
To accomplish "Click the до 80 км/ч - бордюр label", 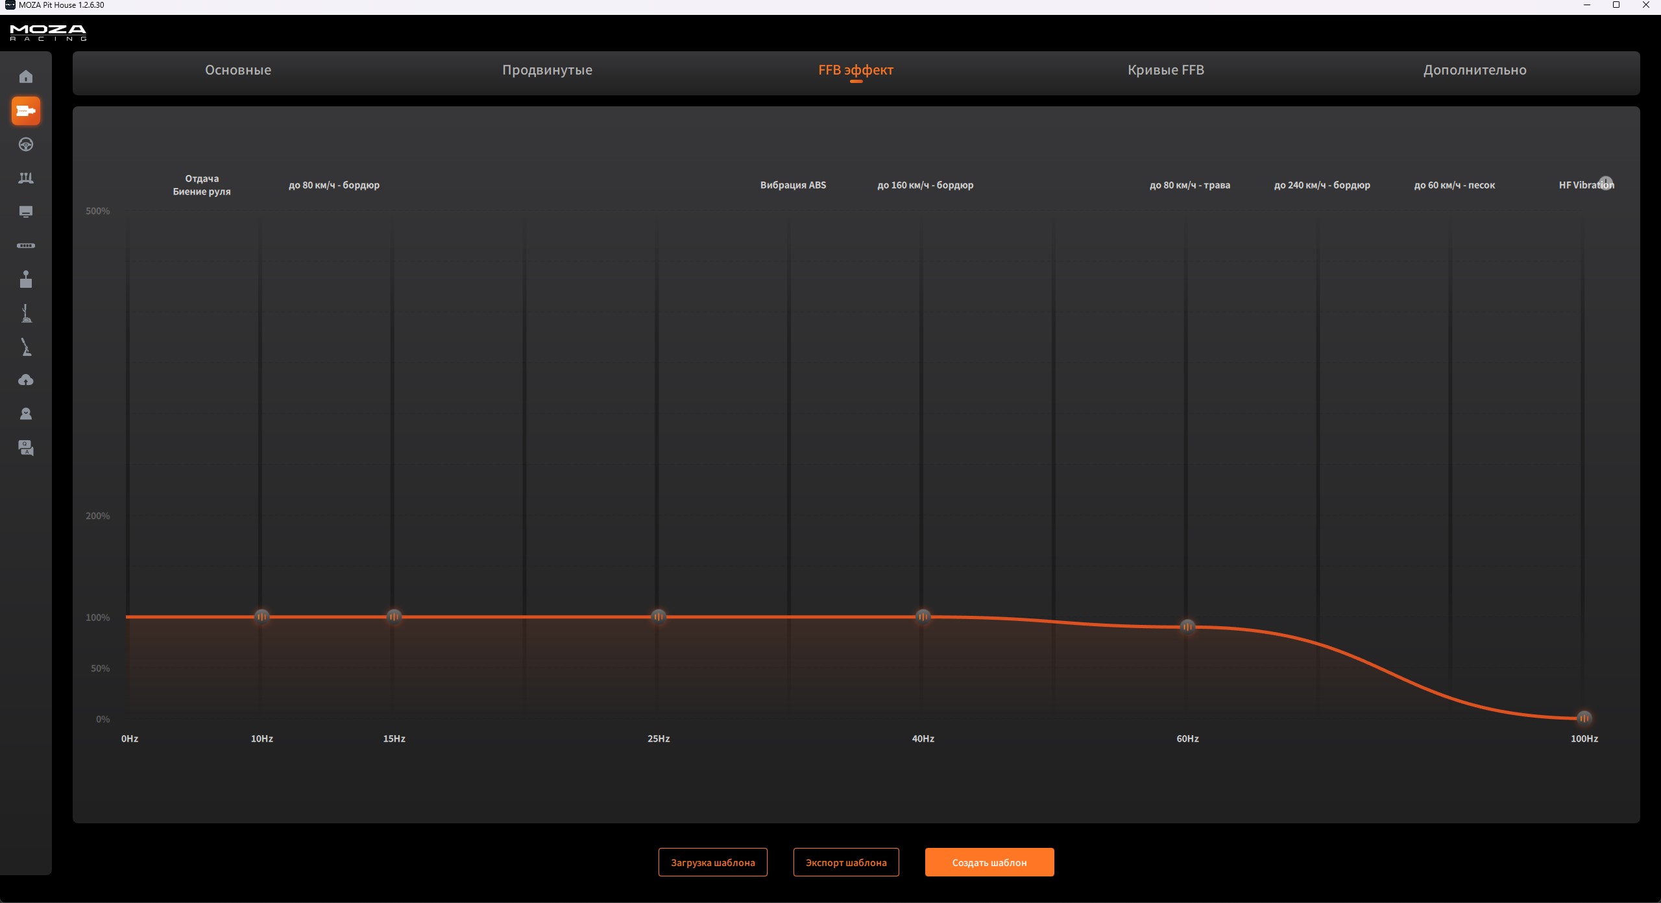I will [x=334, y=185].
